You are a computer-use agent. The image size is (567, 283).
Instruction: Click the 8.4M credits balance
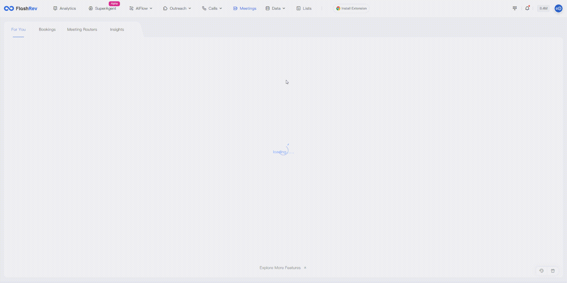pos(543,8)
